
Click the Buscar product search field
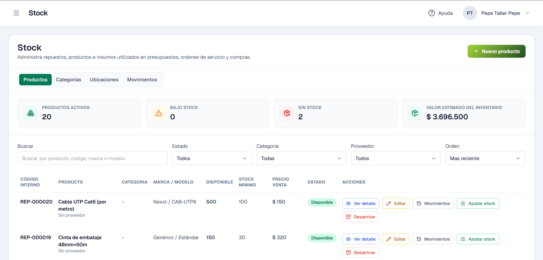[x=93, y=158]
